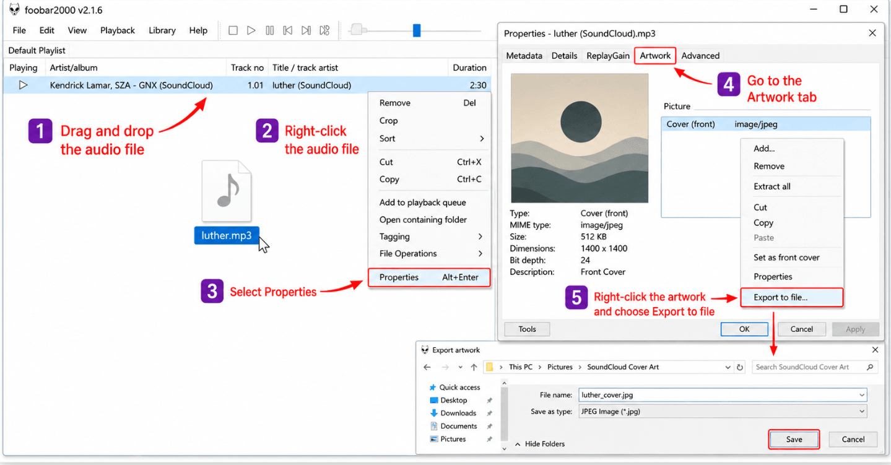The image size is (891, 465).
Task: Click Cancel in the Properties dialog
Action: click(x=801, y=329)
